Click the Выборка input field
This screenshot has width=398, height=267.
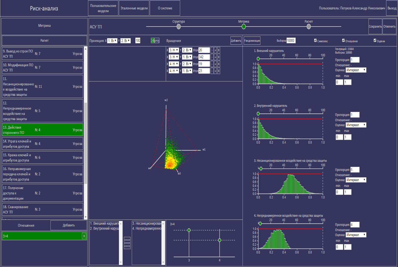[x=291, y=41]
